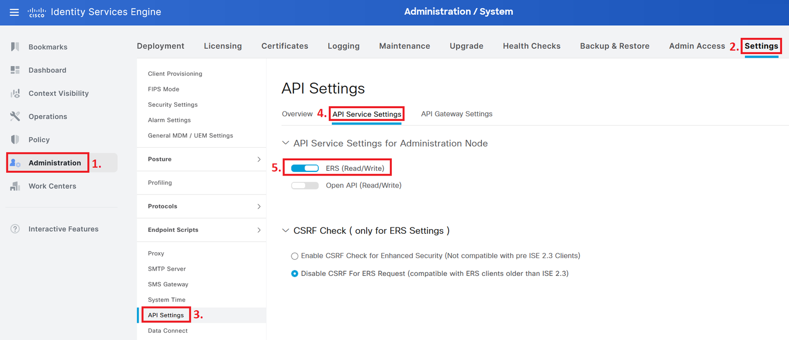Collapse the CSRF Check section
The height and width of the screenshot is (340, 789).
[285, 230]
